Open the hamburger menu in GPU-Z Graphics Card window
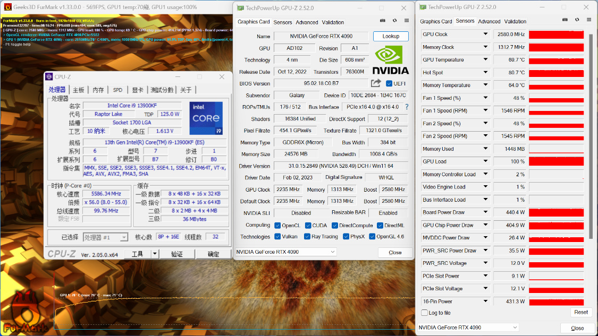598x336 pixels. click(407, 21)
